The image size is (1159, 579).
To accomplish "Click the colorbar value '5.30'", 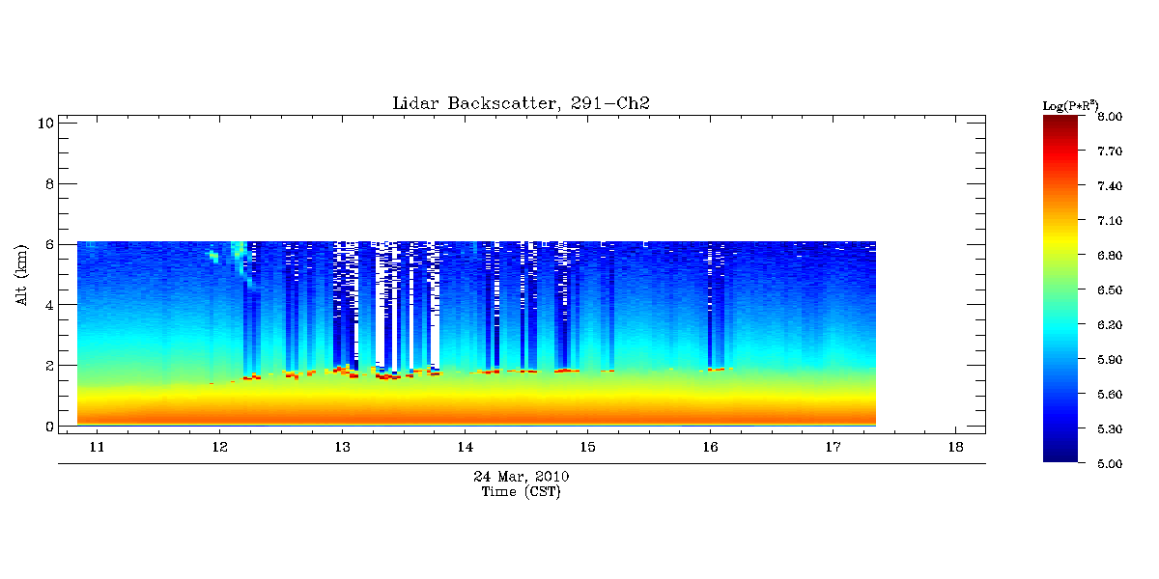I will 1110,429.
